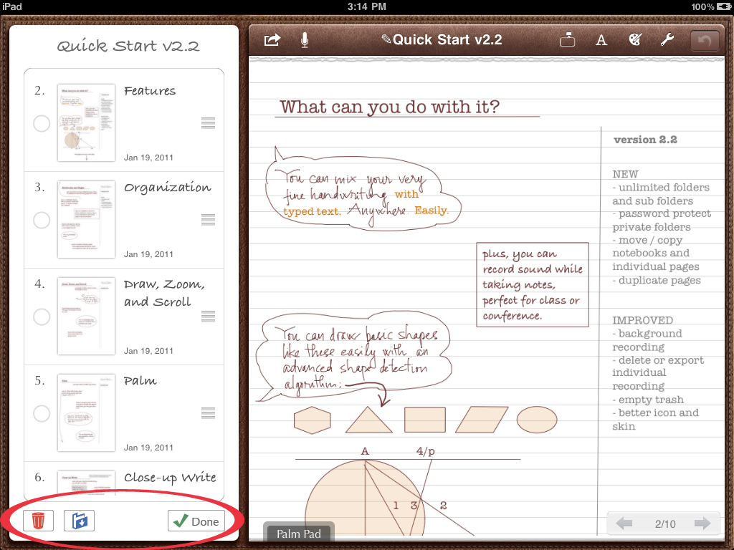
Task: Tap the ellipse shape on the page
Action: click(x=537, y=420)
